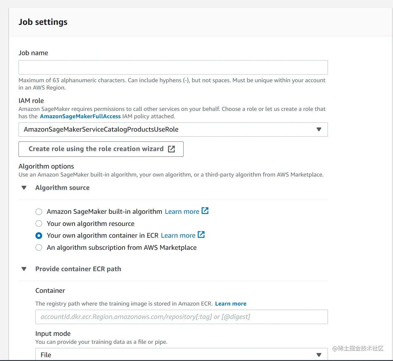This screenshot has width=393, height=361.
Task: Click the Provide container ECR path heading
Action: coord(78,269)
